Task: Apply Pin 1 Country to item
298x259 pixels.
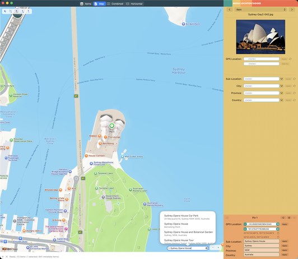Action: point(285,255)
